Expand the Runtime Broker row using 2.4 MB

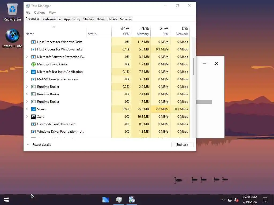(x=27, y=94)
